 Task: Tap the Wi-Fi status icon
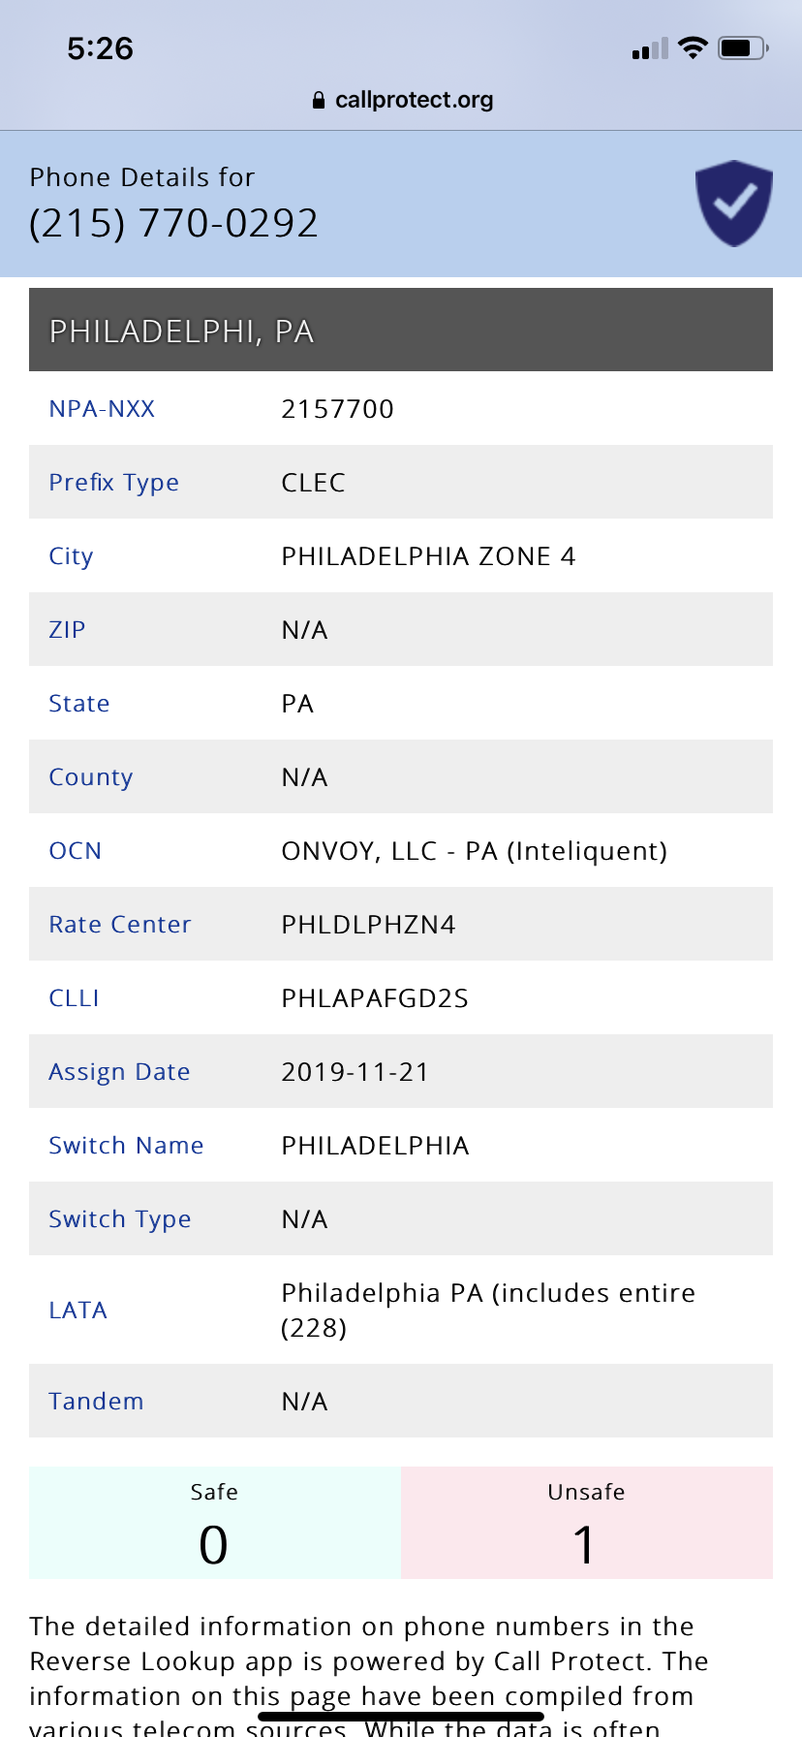pos(693,47)
